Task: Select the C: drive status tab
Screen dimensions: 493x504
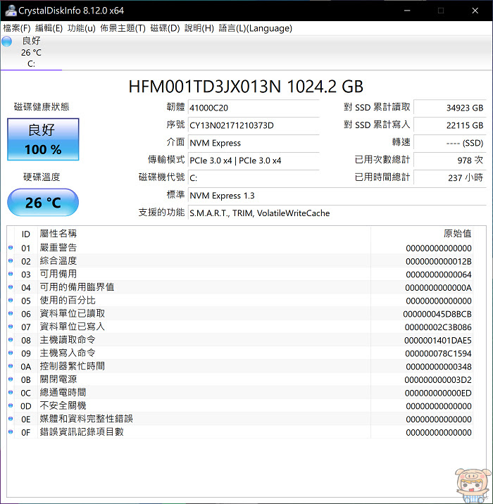Action: click(31, 52)
